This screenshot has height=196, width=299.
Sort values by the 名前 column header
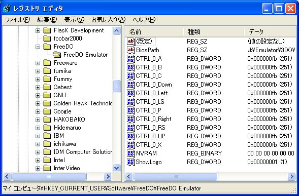(x=154, y=31)
